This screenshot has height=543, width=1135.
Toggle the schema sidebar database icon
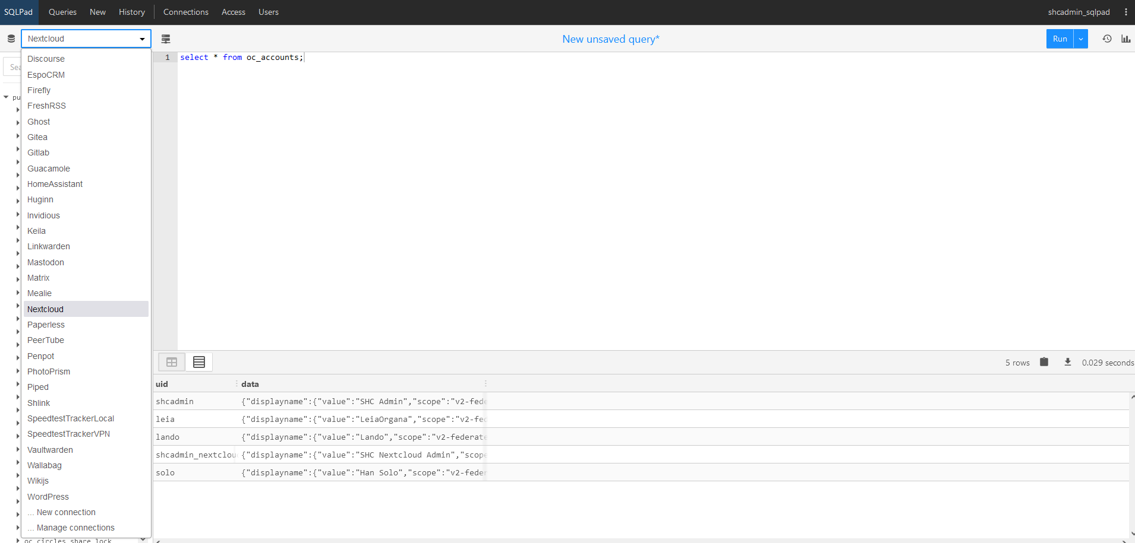coord(11,39)
